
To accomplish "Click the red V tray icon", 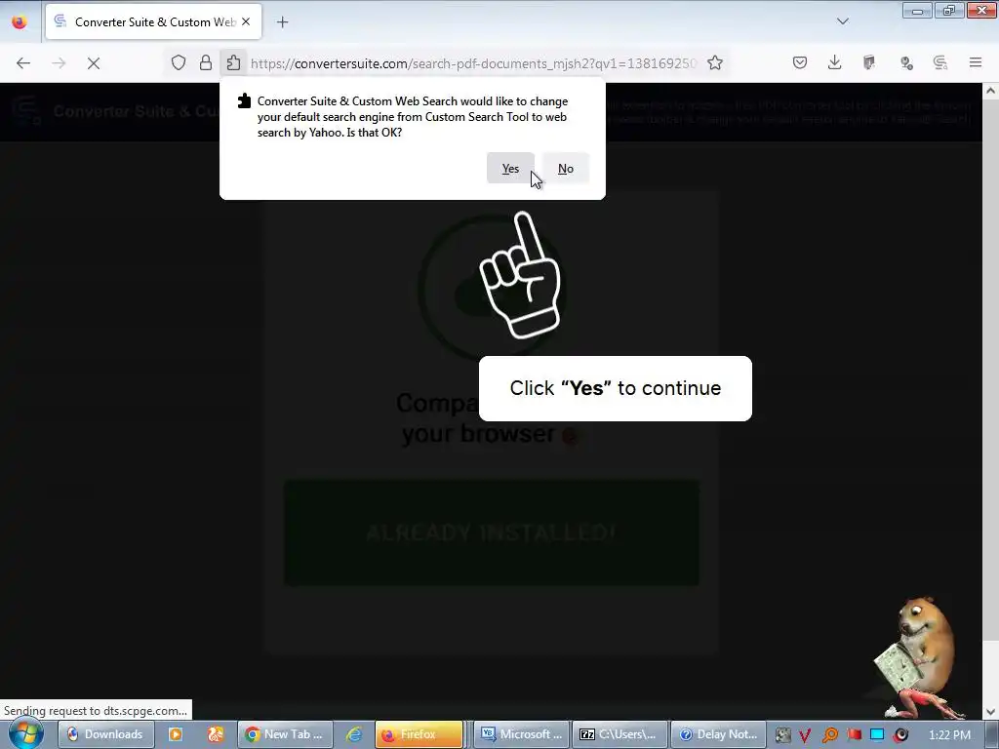I will pos(805,735).
